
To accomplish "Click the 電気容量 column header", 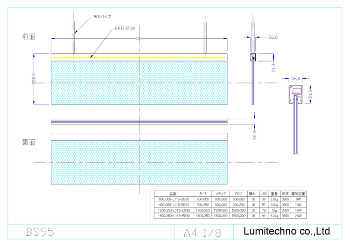I will pyautogui.click(x=298, y=193).
